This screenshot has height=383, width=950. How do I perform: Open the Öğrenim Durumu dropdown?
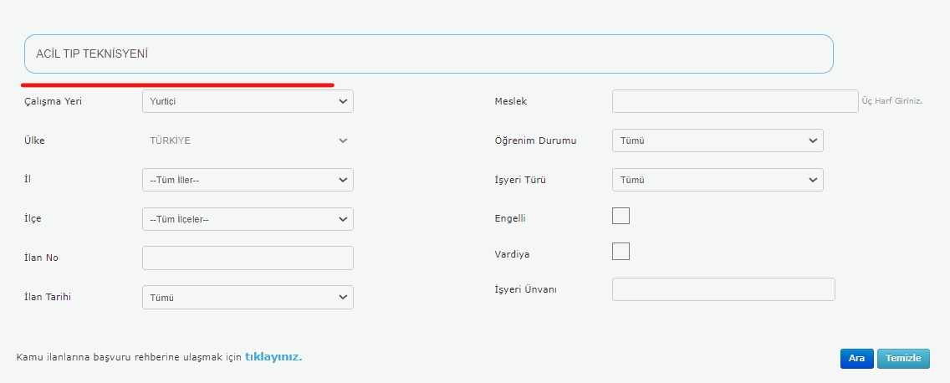click(x=718, y=140)
